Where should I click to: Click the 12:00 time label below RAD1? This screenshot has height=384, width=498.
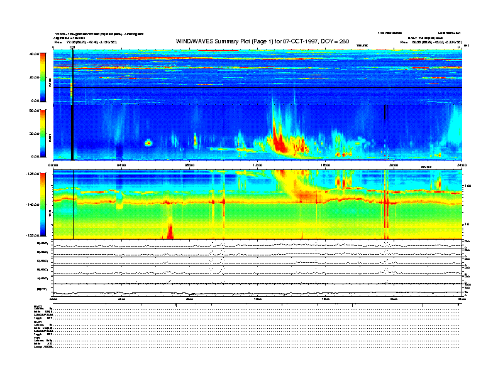coord(258,165)
